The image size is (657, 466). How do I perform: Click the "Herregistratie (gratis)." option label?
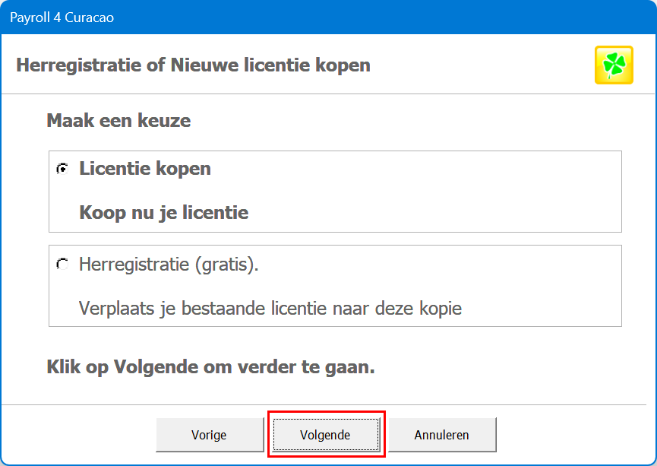(169, 265)
